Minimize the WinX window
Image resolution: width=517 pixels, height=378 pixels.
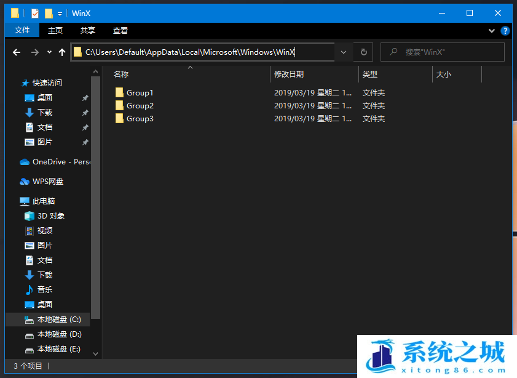442,13
